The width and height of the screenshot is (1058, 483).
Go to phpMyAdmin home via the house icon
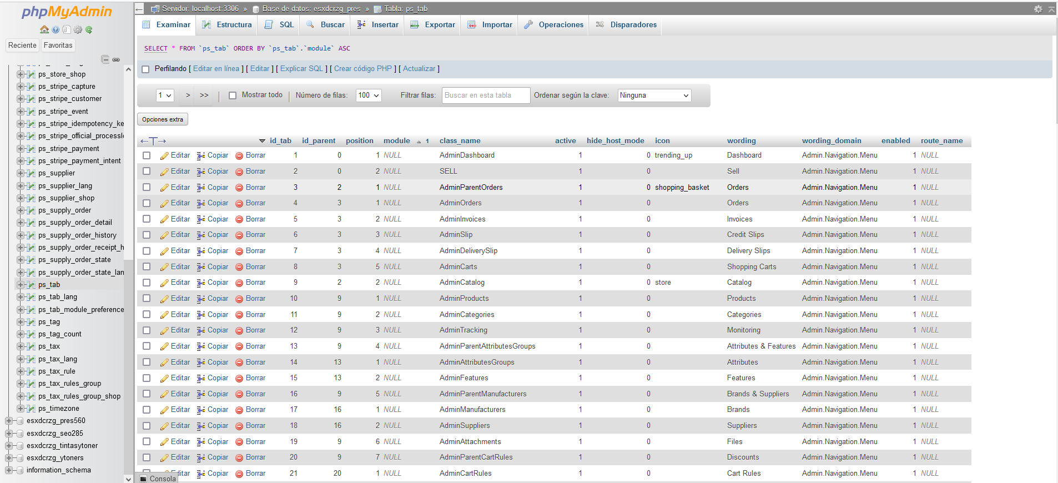(x=44, y=29)
